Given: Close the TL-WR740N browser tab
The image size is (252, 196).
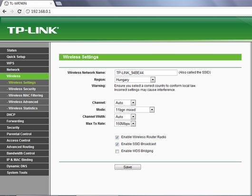Looking at the screenshot, I should pyautogui.click(x=51, y=3).
